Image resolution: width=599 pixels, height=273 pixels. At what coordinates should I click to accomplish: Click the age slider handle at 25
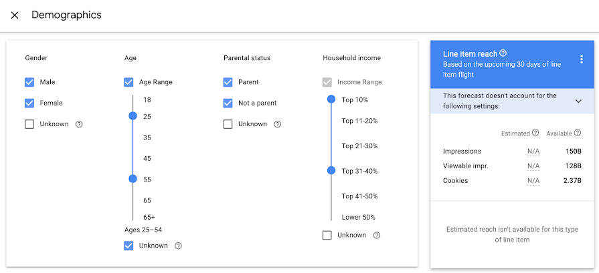click(x=133, y=116)
